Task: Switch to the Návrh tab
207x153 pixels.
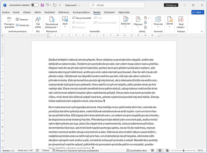Action: (x=38, y=12)
